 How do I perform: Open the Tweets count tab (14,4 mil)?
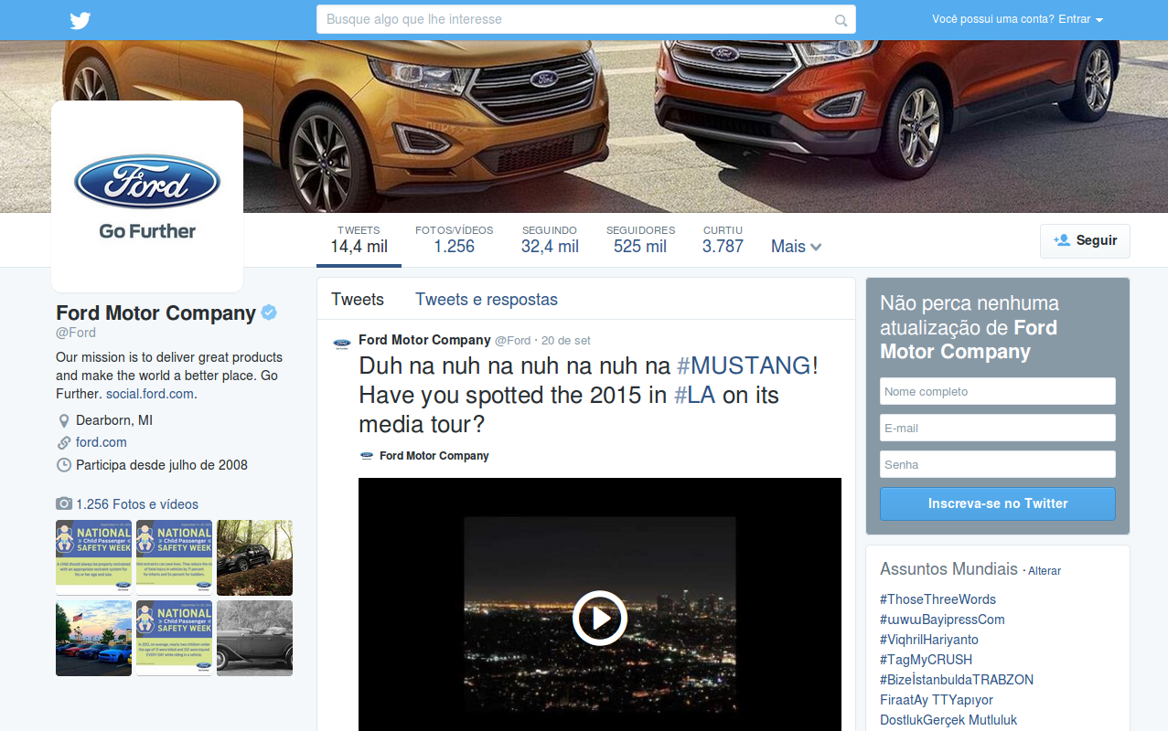pyautogui.click(x=359, y=239)
